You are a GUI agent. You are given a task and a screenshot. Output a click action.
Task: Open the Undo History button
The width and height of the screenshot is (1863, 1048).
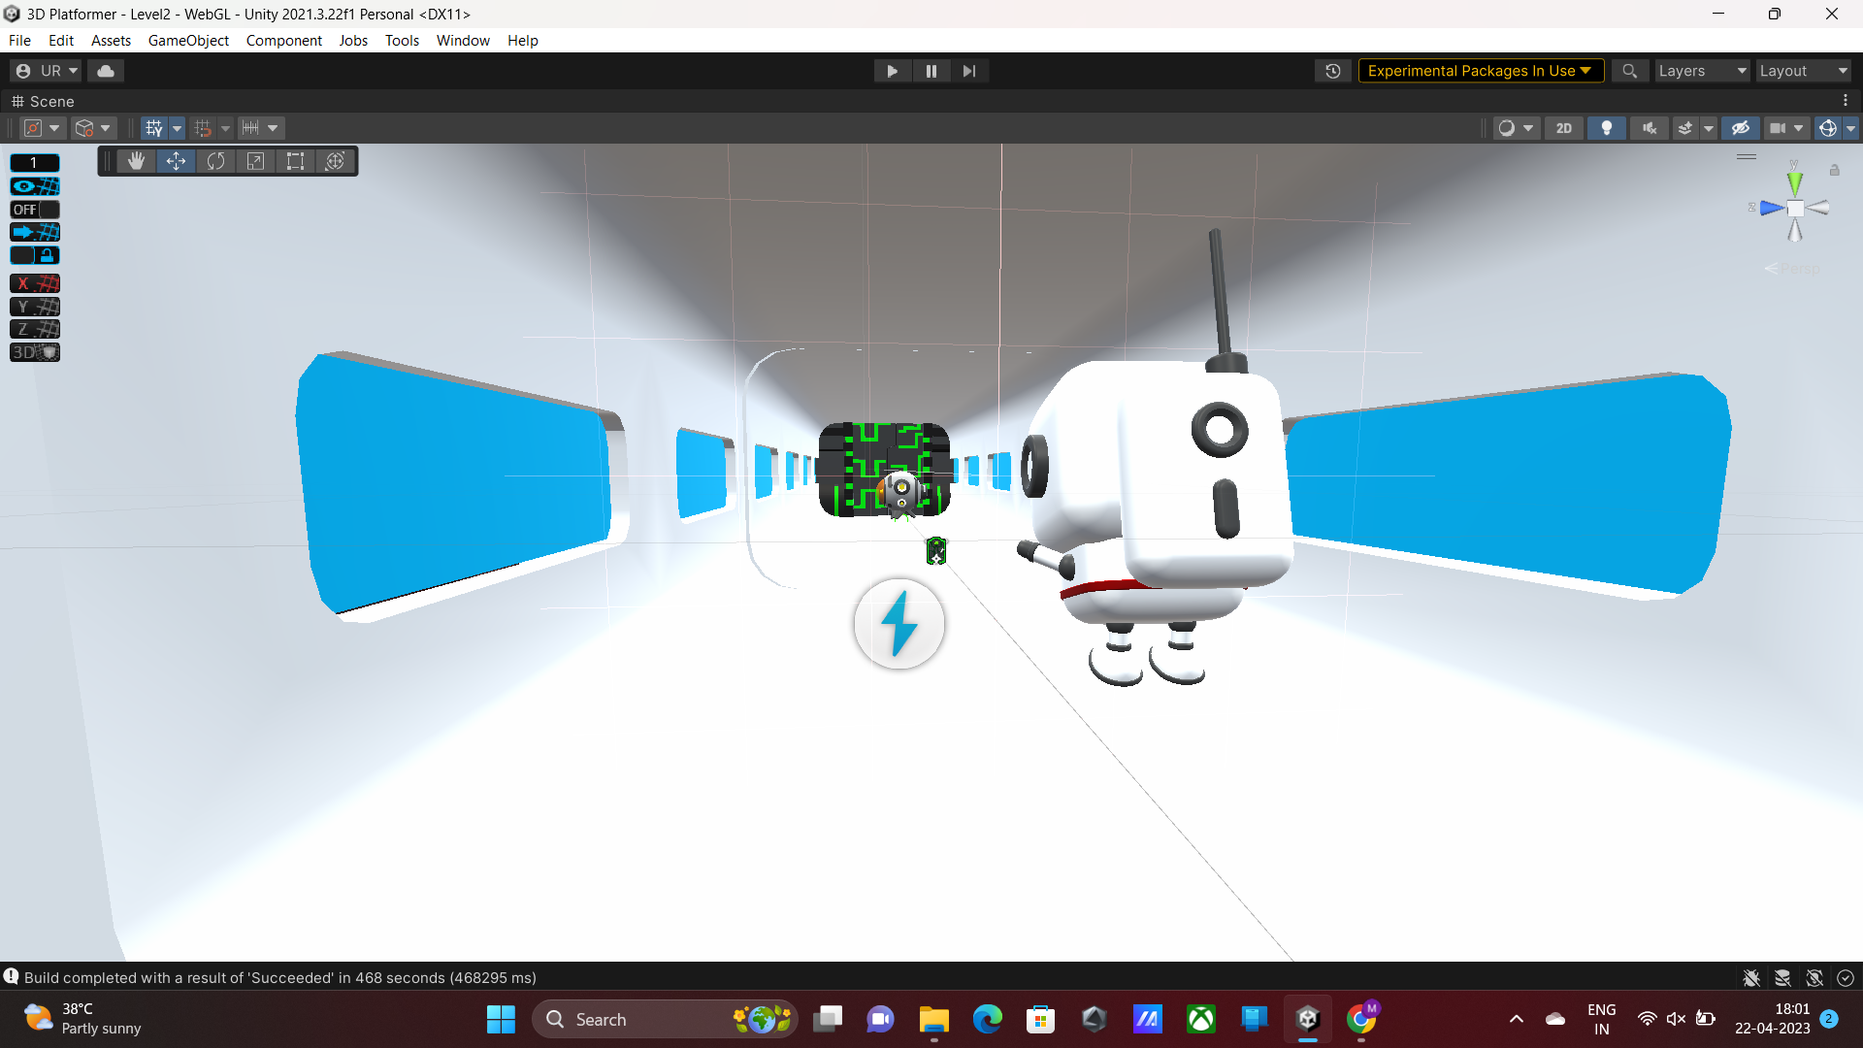pyautogui.click(x=1333, y=71)
